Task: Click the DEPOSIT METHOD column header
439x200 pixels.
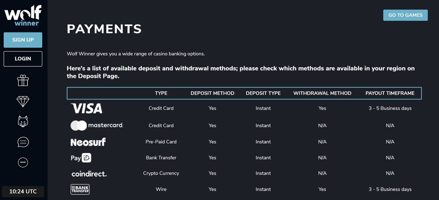Action: pos(213,93)
